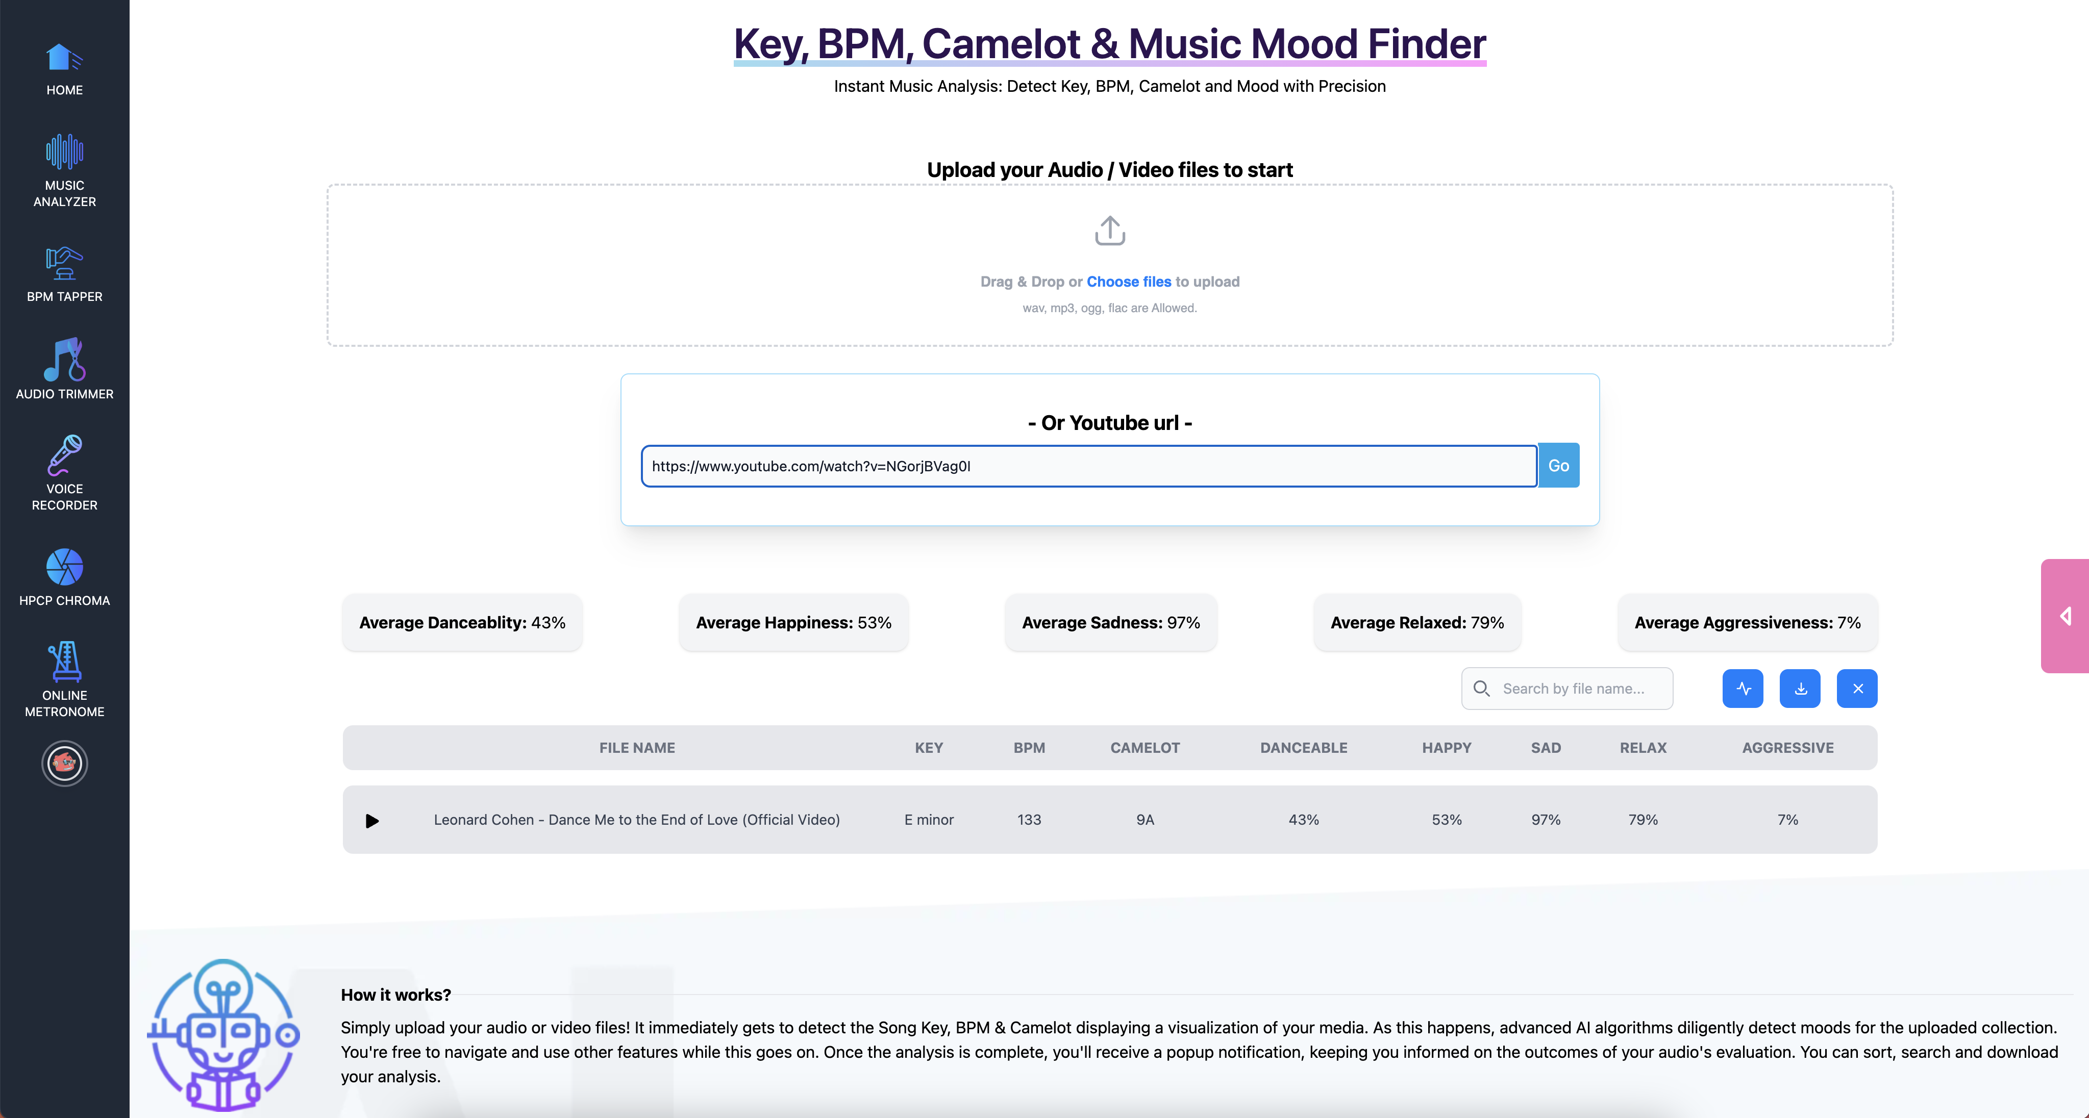Click the blue waveform analysis button
The width and height of the screenshot is (2089, 1118).
1743,689
